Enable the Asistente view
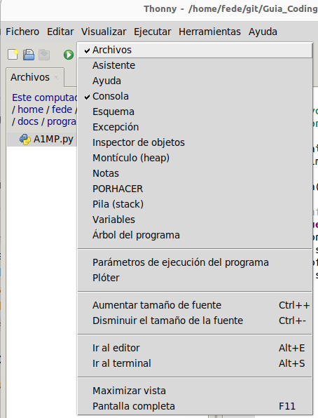Image resolution: width=318 pixels, height=418 pixels. click(x=195, y=65)
